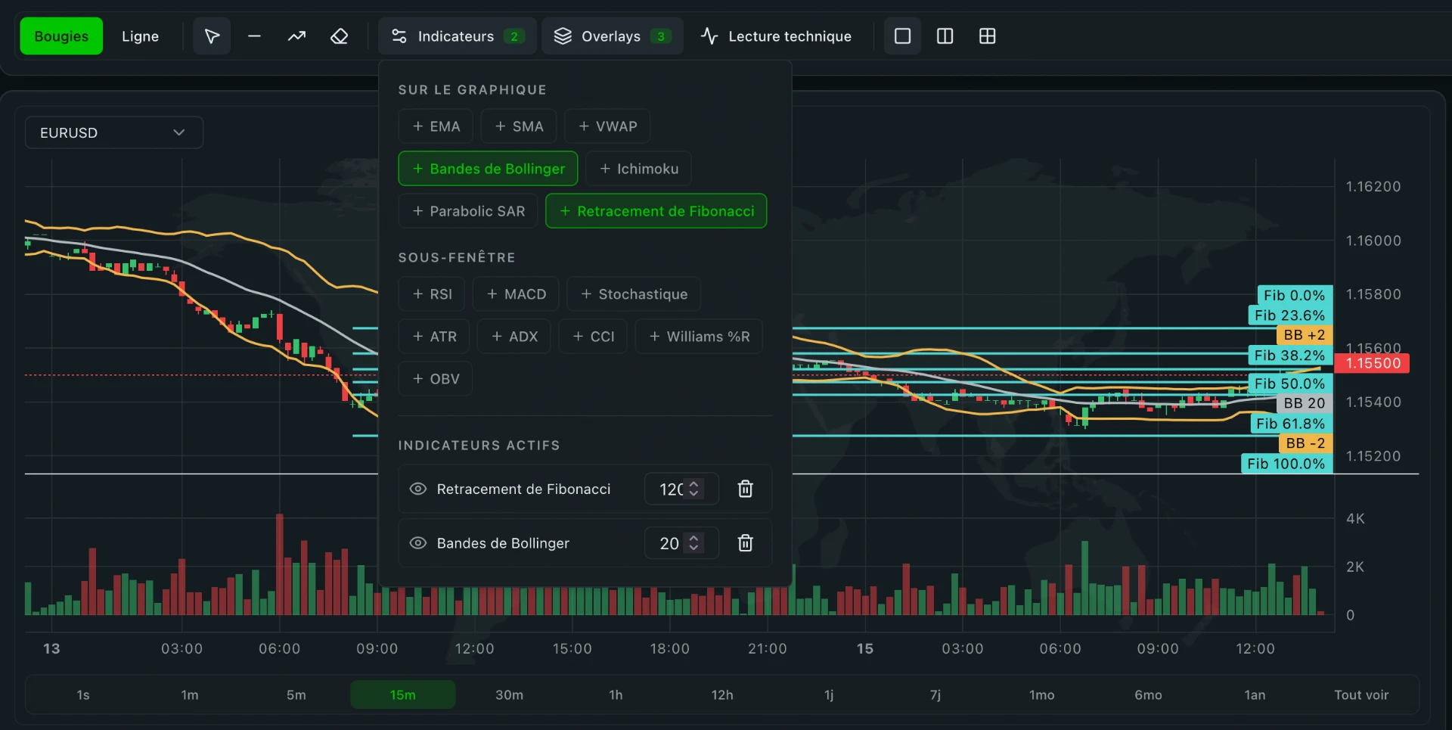This screenshot has height=730, width=1452.
Task: Switch chart to Bougies mode
Action: pos(61,36)
